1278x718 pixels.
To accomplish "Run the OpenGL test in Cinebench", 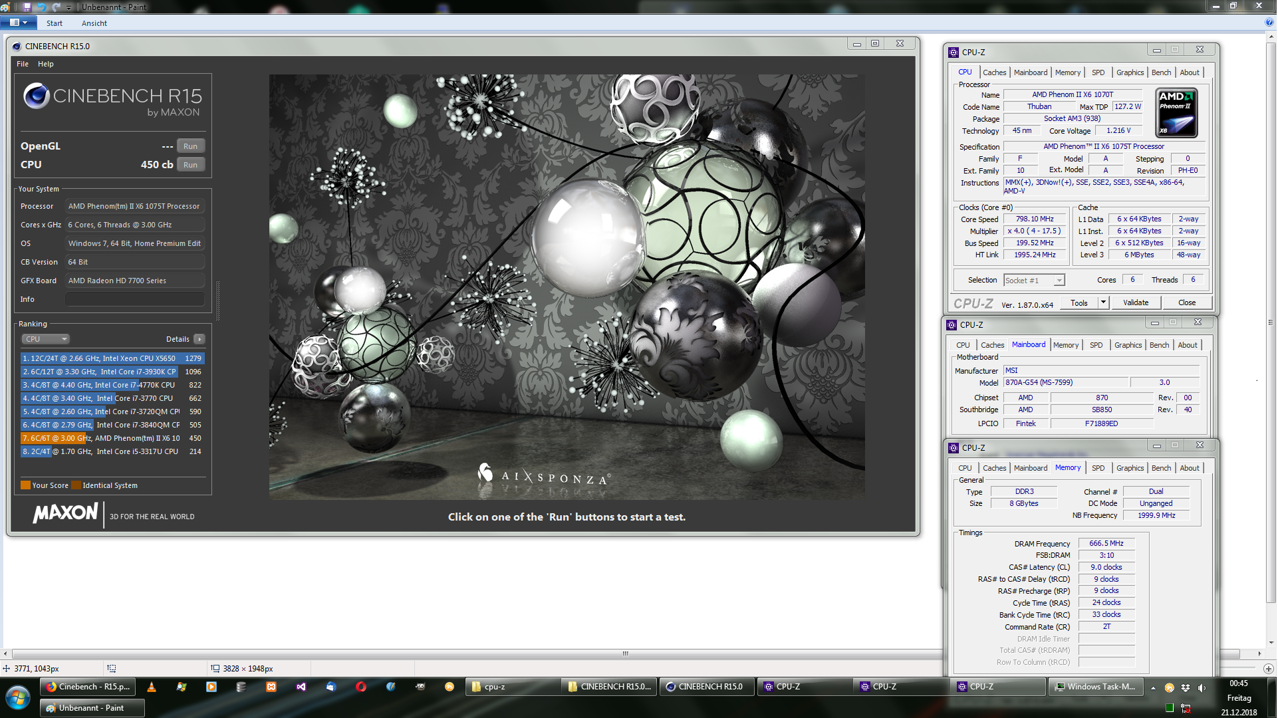I will [x=191, y=146].
